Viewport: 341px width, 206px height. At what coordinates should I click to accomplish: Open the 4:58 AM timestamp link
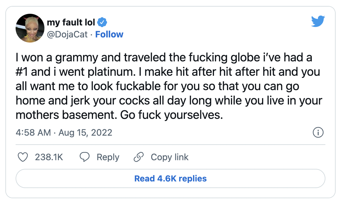[x=33, y=132]
